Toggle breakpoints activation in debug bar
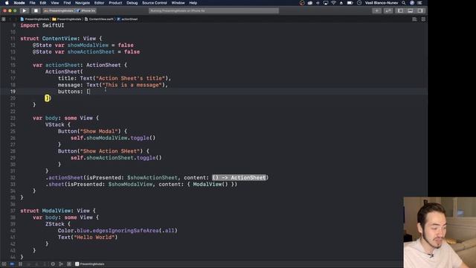 (x=12, y=264)
